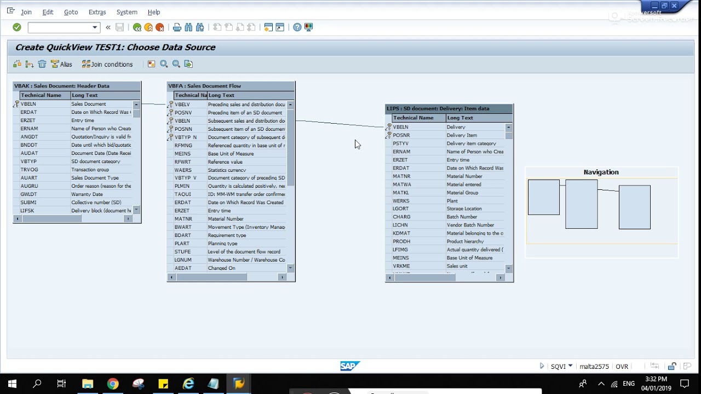Select AEDAT Changed On row in VBFA
The height and width of the screenshot is (394, 701).
[x=227, y=268]
